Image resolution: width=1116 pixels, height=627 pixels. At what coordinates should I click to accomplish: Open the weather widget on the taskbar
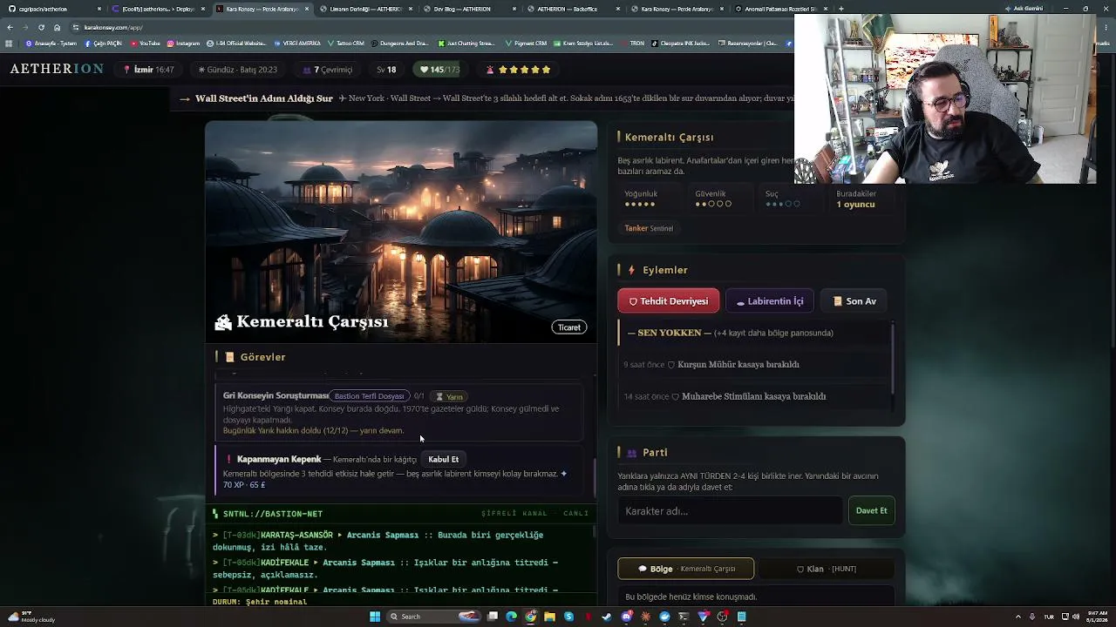31,617
